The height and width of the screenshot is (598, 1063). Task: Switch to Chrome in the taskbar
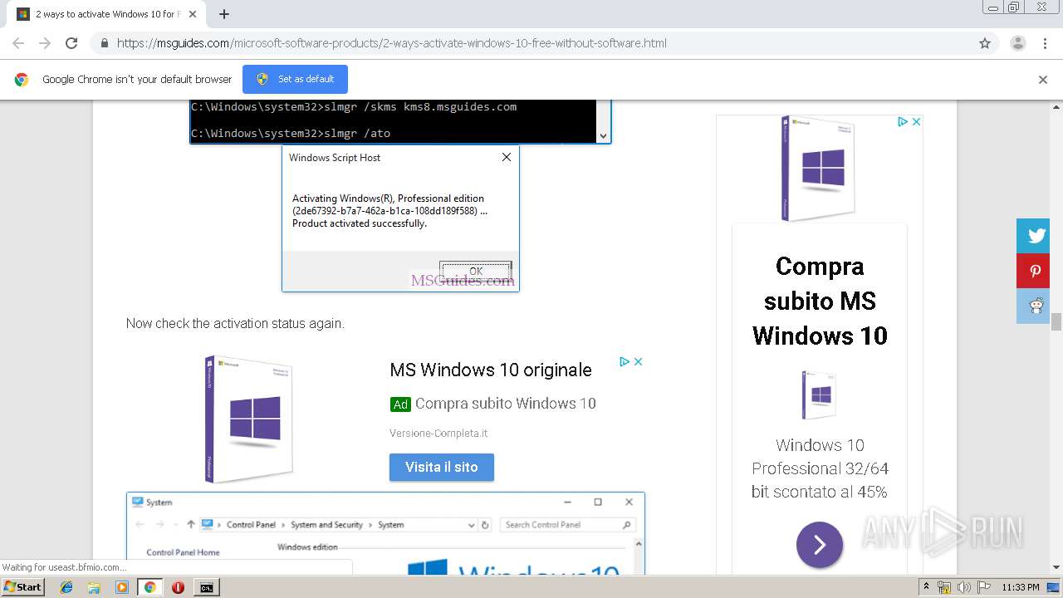(149, 587)
